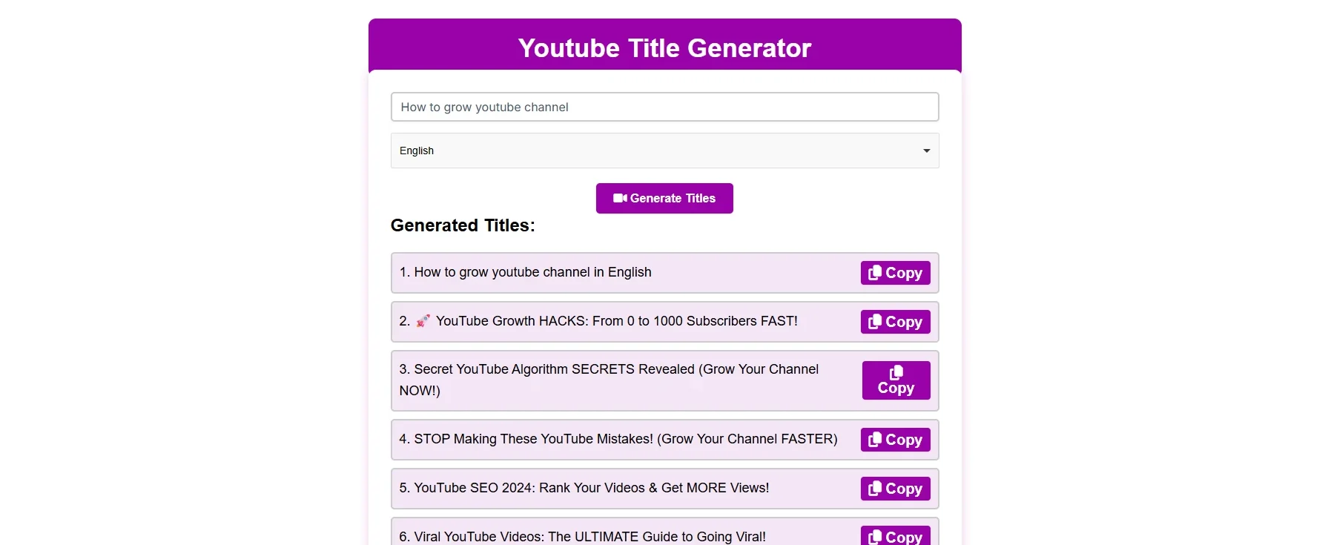Image resolution: width=1328 pixels, height=545 pixels.
Task: Select the text of title 1 in English
Action: (x=525, y=272)
